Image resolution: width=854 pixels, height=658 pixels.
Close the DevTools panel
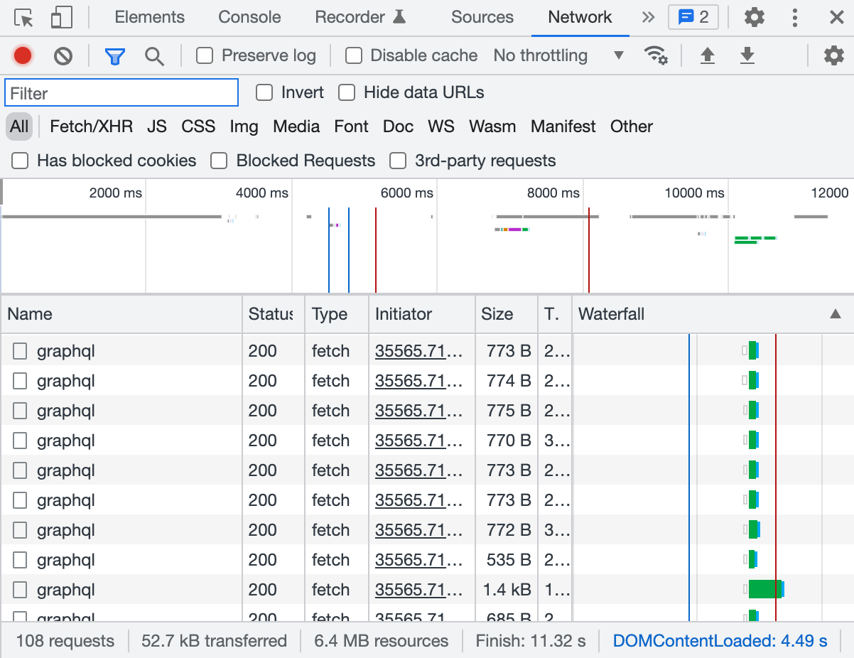click(836, 18)
